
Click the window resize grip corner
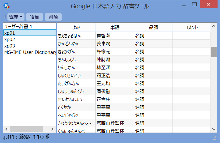pyautogui.click(x=215, y=138)
